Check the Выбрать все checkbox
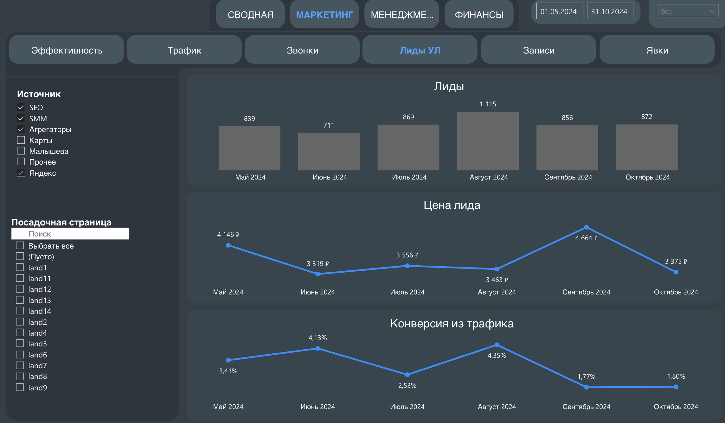This screenshot has height=423, width=725. 20,245
